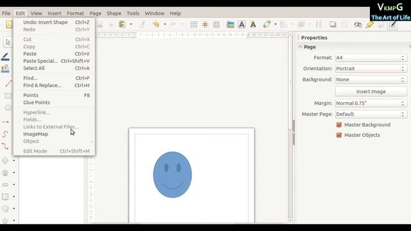This screenshot has width=411, height=231.
Task: Click the Insert Image button
Action: point(371,91)
